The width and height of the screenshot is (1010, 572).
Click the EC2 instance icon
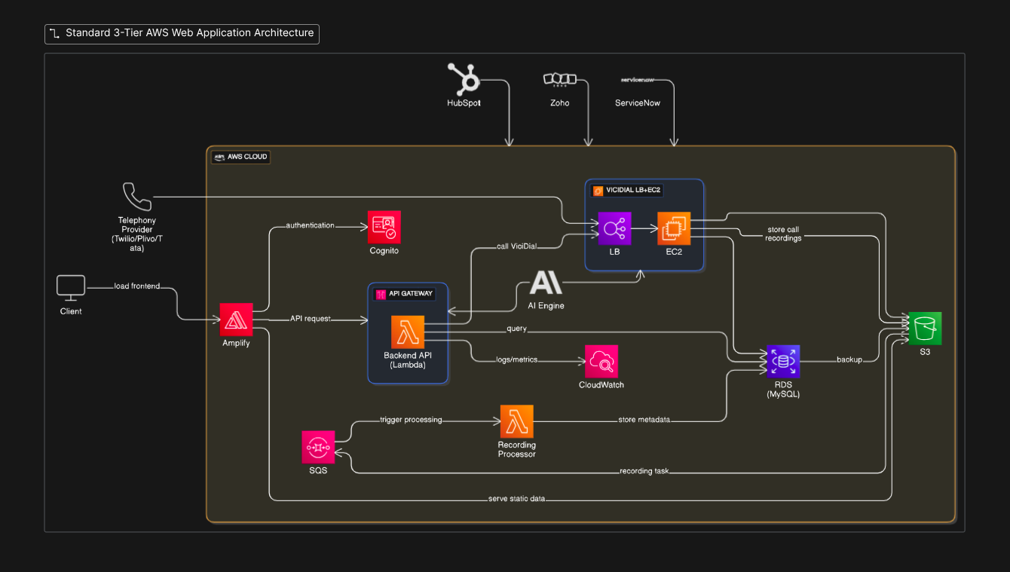(673, 228)
